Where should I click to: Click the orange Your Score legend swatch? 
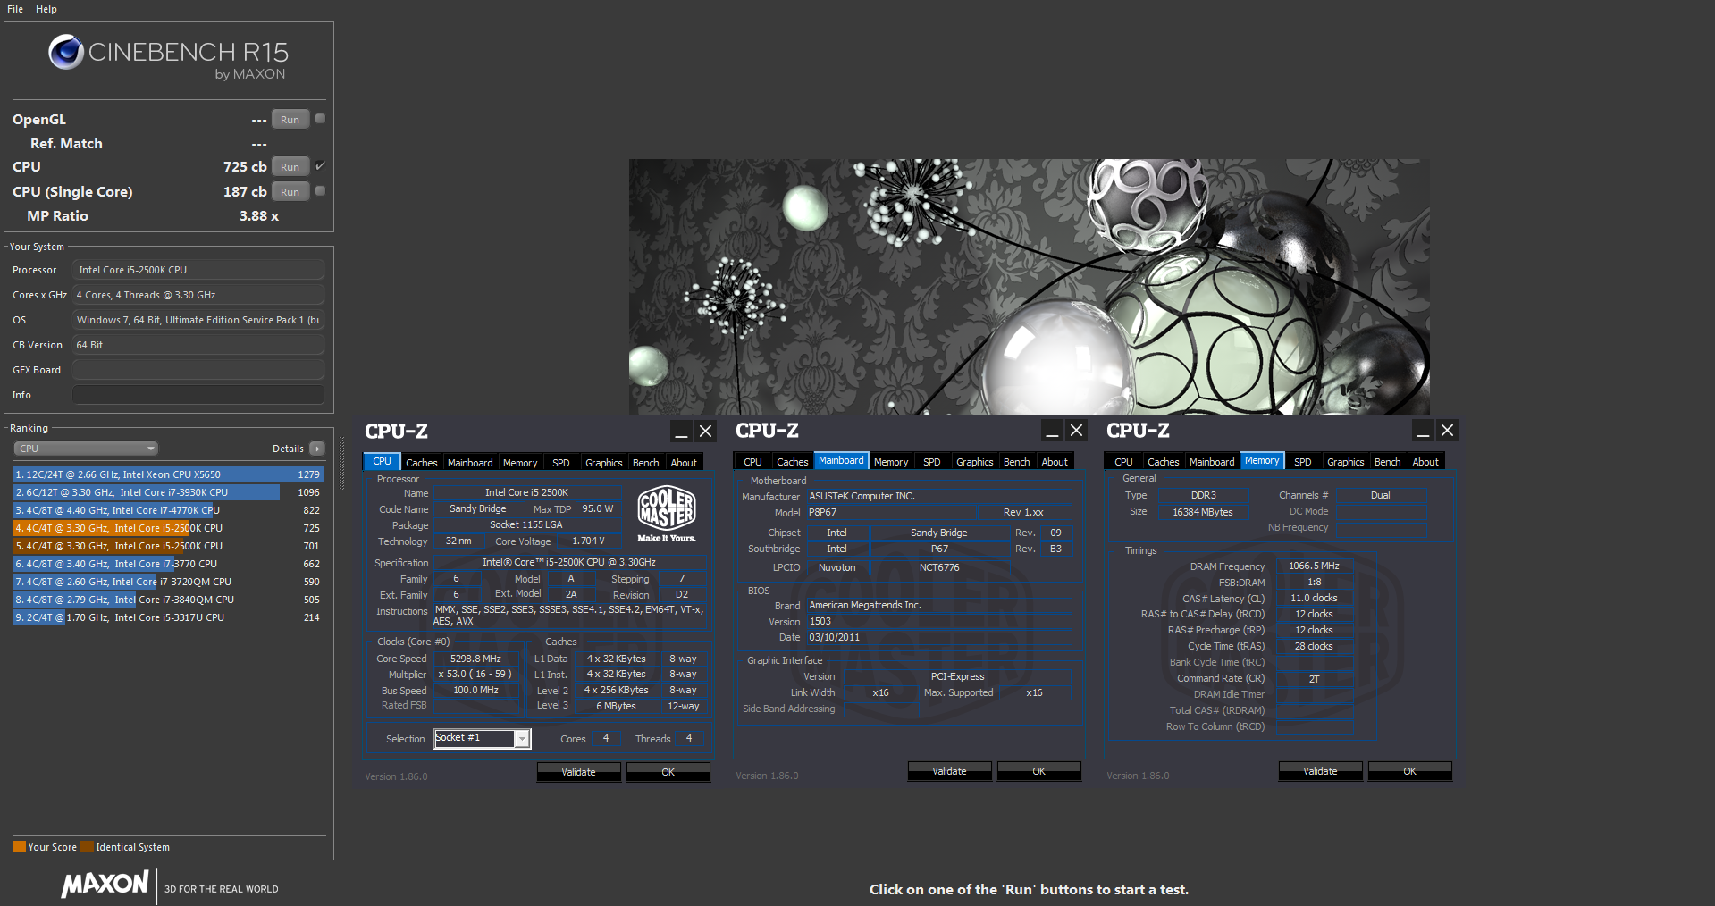pos(19,847)
